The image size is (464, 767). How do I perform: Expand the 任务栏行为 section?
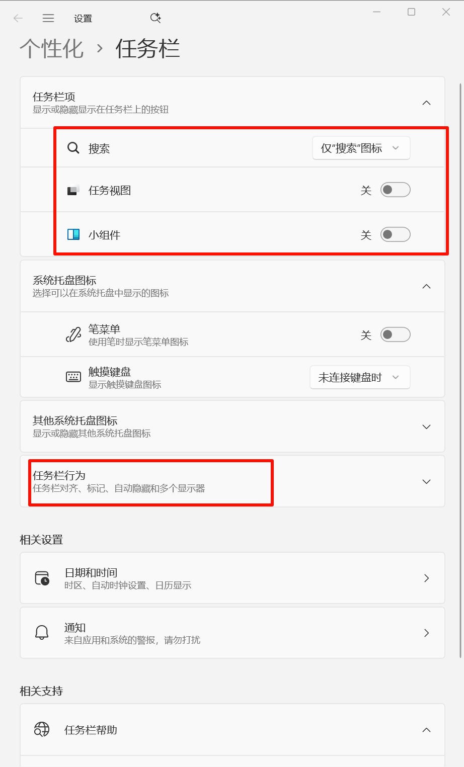(x=233, y=481)
